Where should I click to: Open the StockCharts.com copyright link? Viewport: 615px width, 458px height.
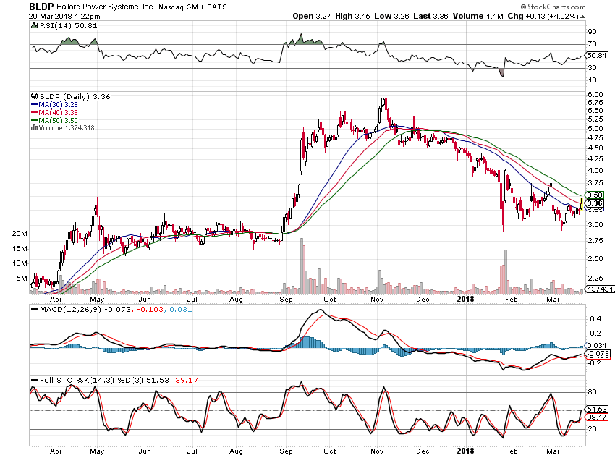pos(553,7)
